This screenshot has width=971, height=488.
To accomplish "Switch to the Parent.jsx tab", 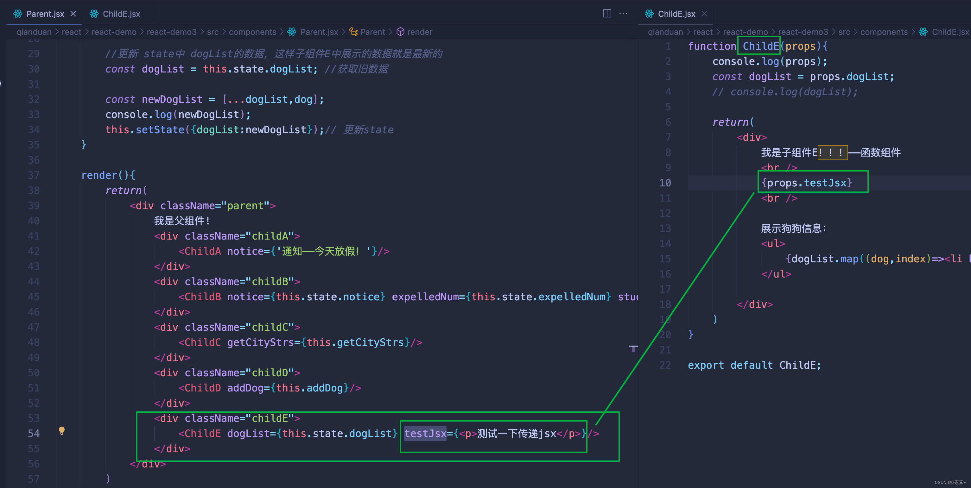I will tap(45, 14).
